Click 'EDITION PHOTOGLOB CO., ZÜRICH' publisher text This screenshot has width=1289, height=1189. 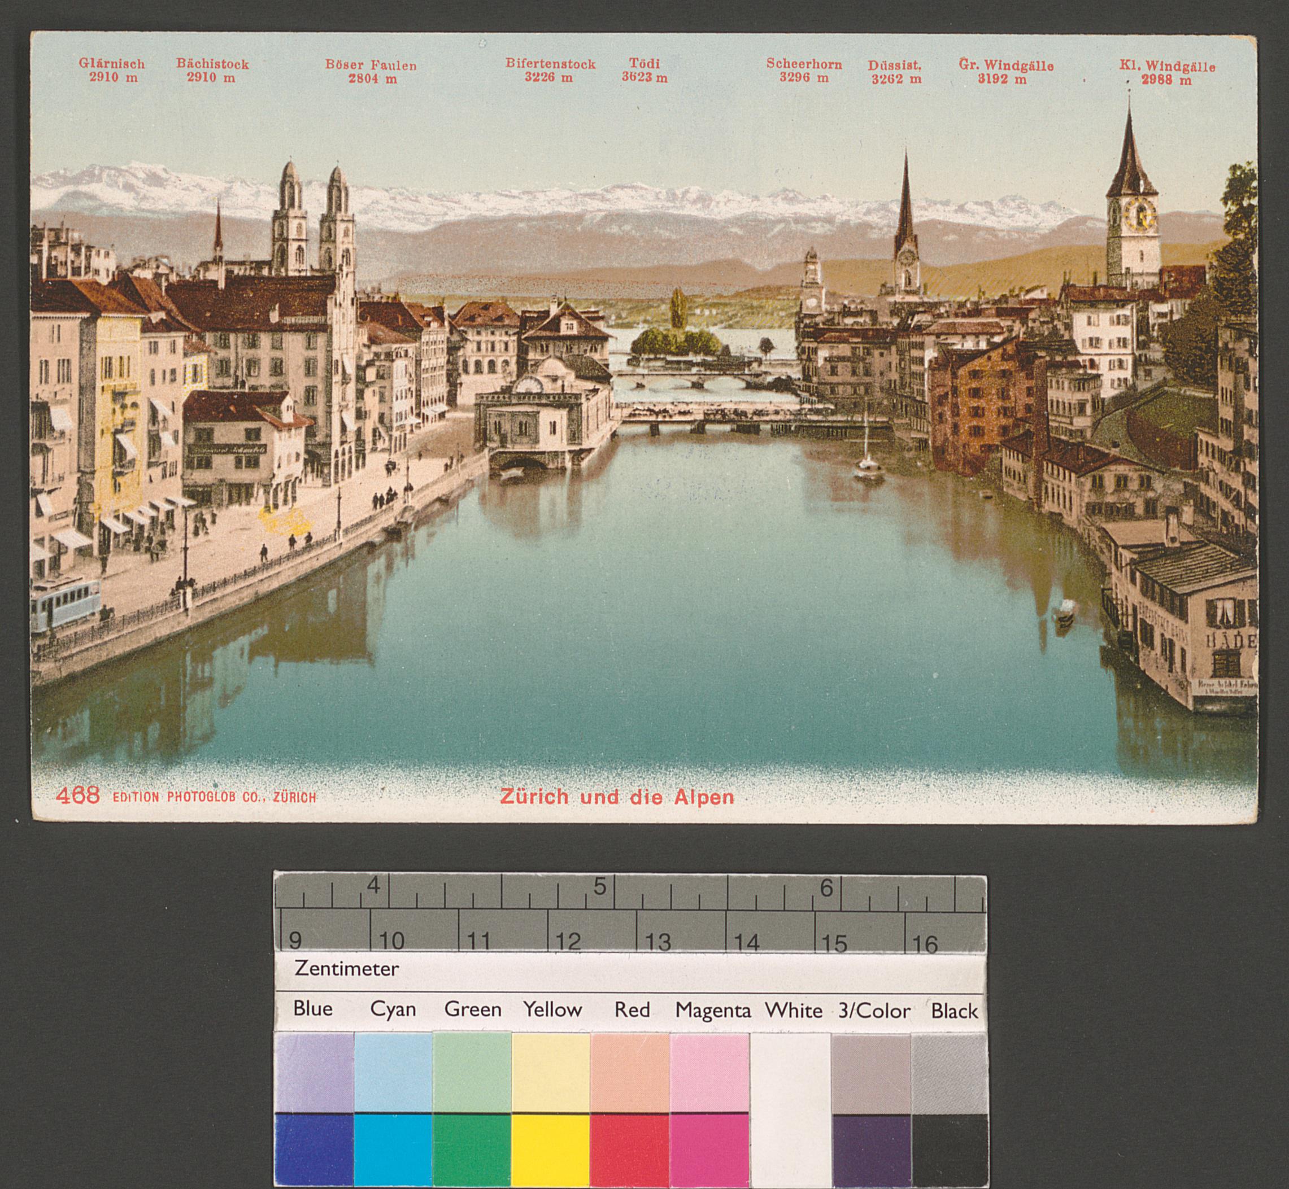(215, 798)
